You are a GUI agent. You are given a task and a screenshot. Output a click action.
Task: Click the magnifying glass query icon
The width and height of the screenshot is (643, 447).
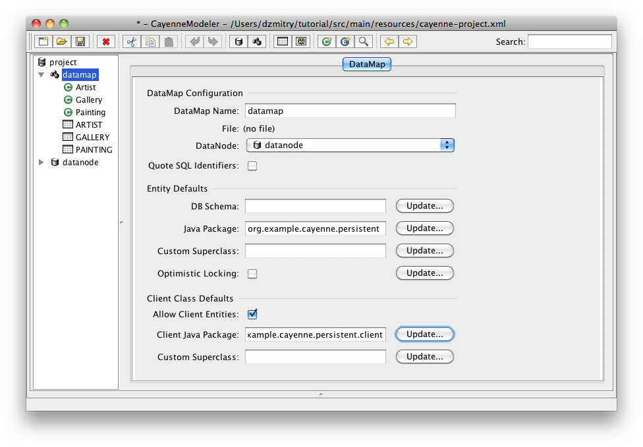363,41
